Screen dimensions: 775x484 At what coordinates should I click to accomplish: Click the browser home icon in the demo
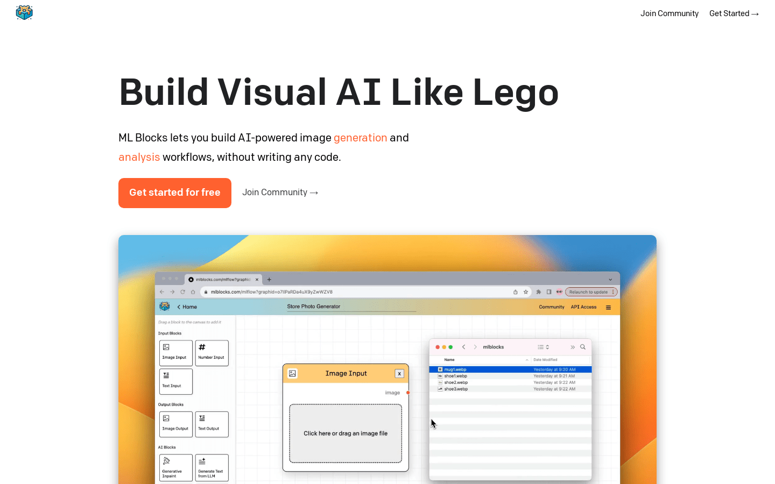coord(193,292)
